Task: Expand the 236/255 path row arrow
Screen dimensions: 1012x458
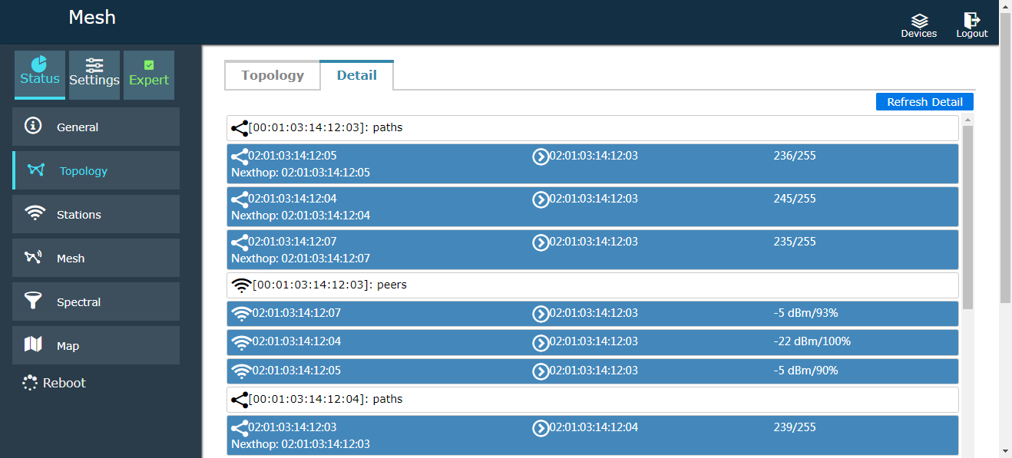Action: [541, 157]
